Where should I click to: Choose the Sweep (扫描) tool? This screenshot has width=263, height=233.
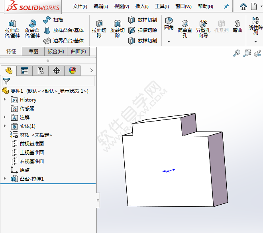53,20
